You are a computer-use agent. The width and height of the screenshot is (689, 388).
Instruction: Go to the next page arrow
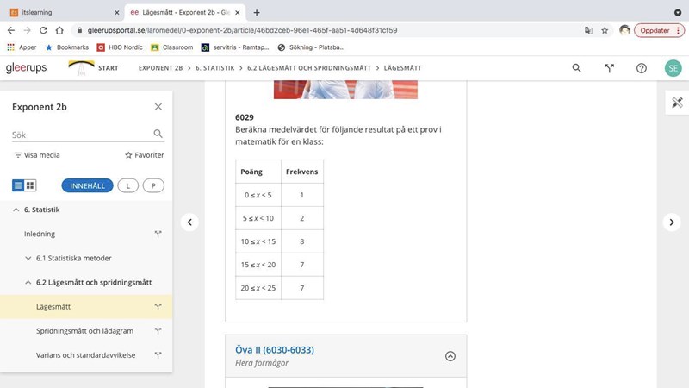pyautogui.click(x=672, y=222)
